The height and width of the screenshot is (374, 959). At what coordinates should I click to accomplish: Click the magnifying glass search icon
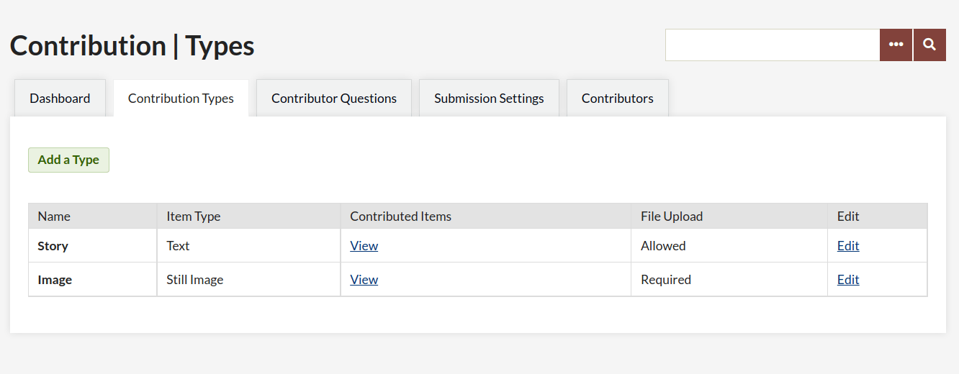pyautogui.click(x=929, y=45)
